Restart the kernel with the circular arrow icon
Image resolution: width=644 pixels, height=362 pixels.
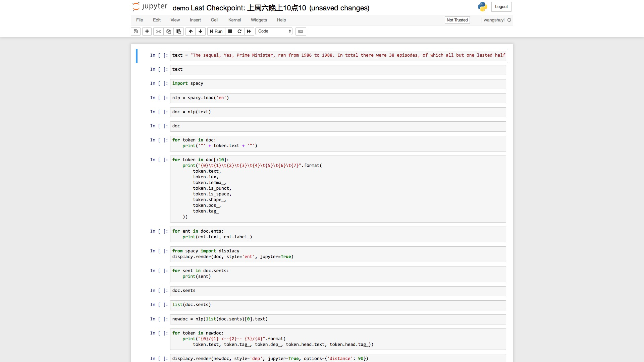239,32
